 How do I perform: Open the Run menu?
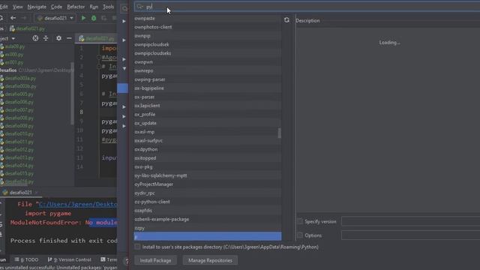(x=94, y=7)
